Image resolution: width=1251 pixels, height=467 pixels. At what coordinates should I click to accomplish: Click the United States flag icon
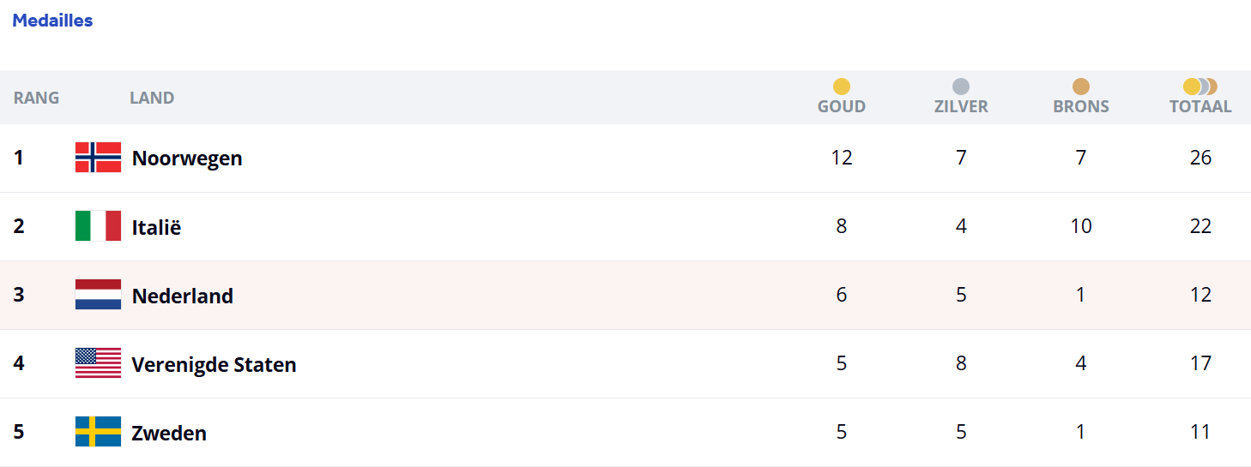[98, 363]
